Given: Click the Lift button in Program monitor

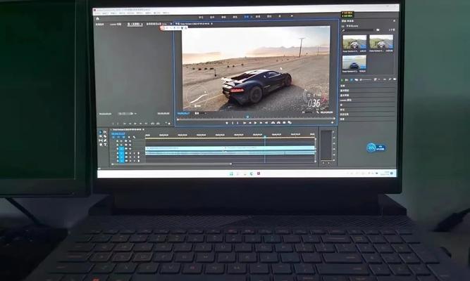Looking at the screenshot, I should [x=273, y=122].
